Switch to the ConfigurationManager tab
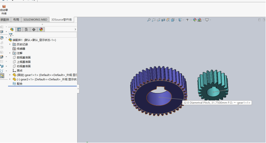Viewport: 266px width, 143px height. click(x=26, y=29)
